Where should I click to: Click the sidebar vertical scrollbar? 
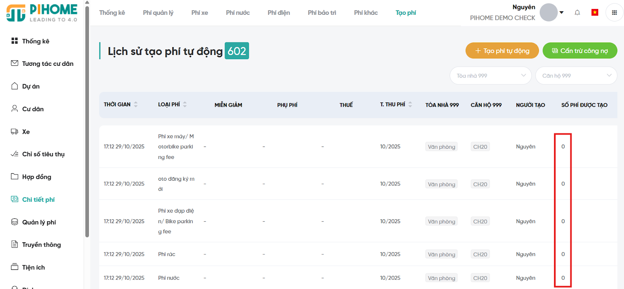click(x=87, y=117)
